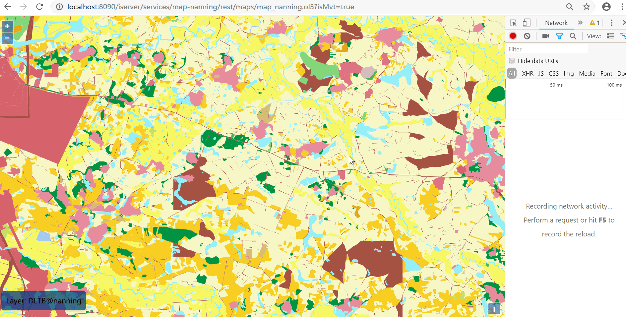626x317 pixels.
Task: Click the 50 ms timeline marker
Action: tap(556, 85)
